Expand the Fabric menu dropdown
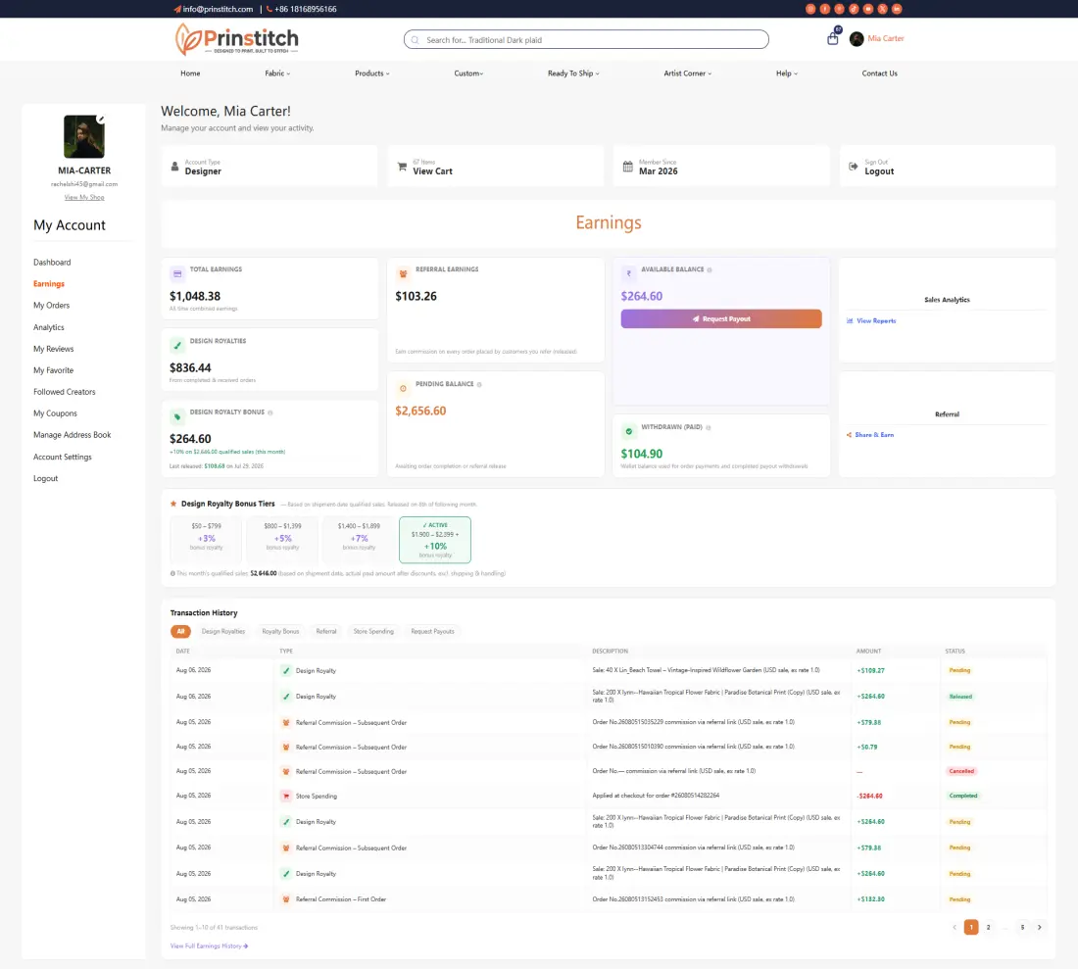Image resolution: width=1078 pixels, height=969 pixels. click(277, 73)
